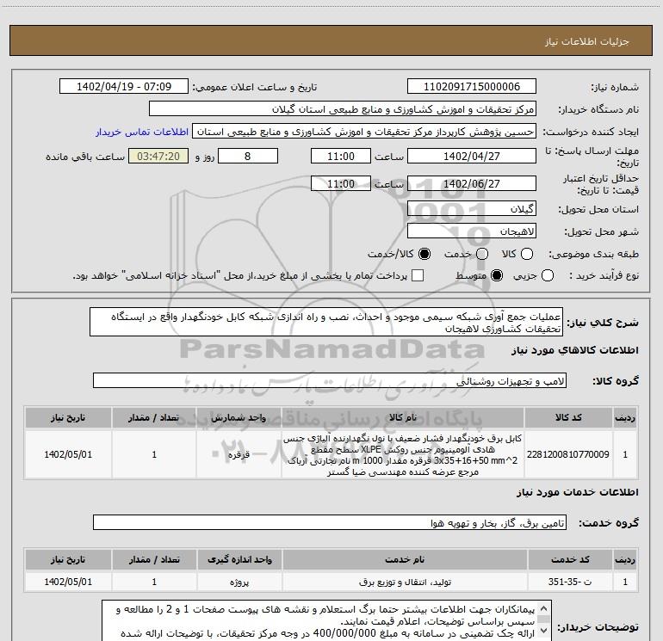Click the unit cell قرقره

(x=239, y=454)
